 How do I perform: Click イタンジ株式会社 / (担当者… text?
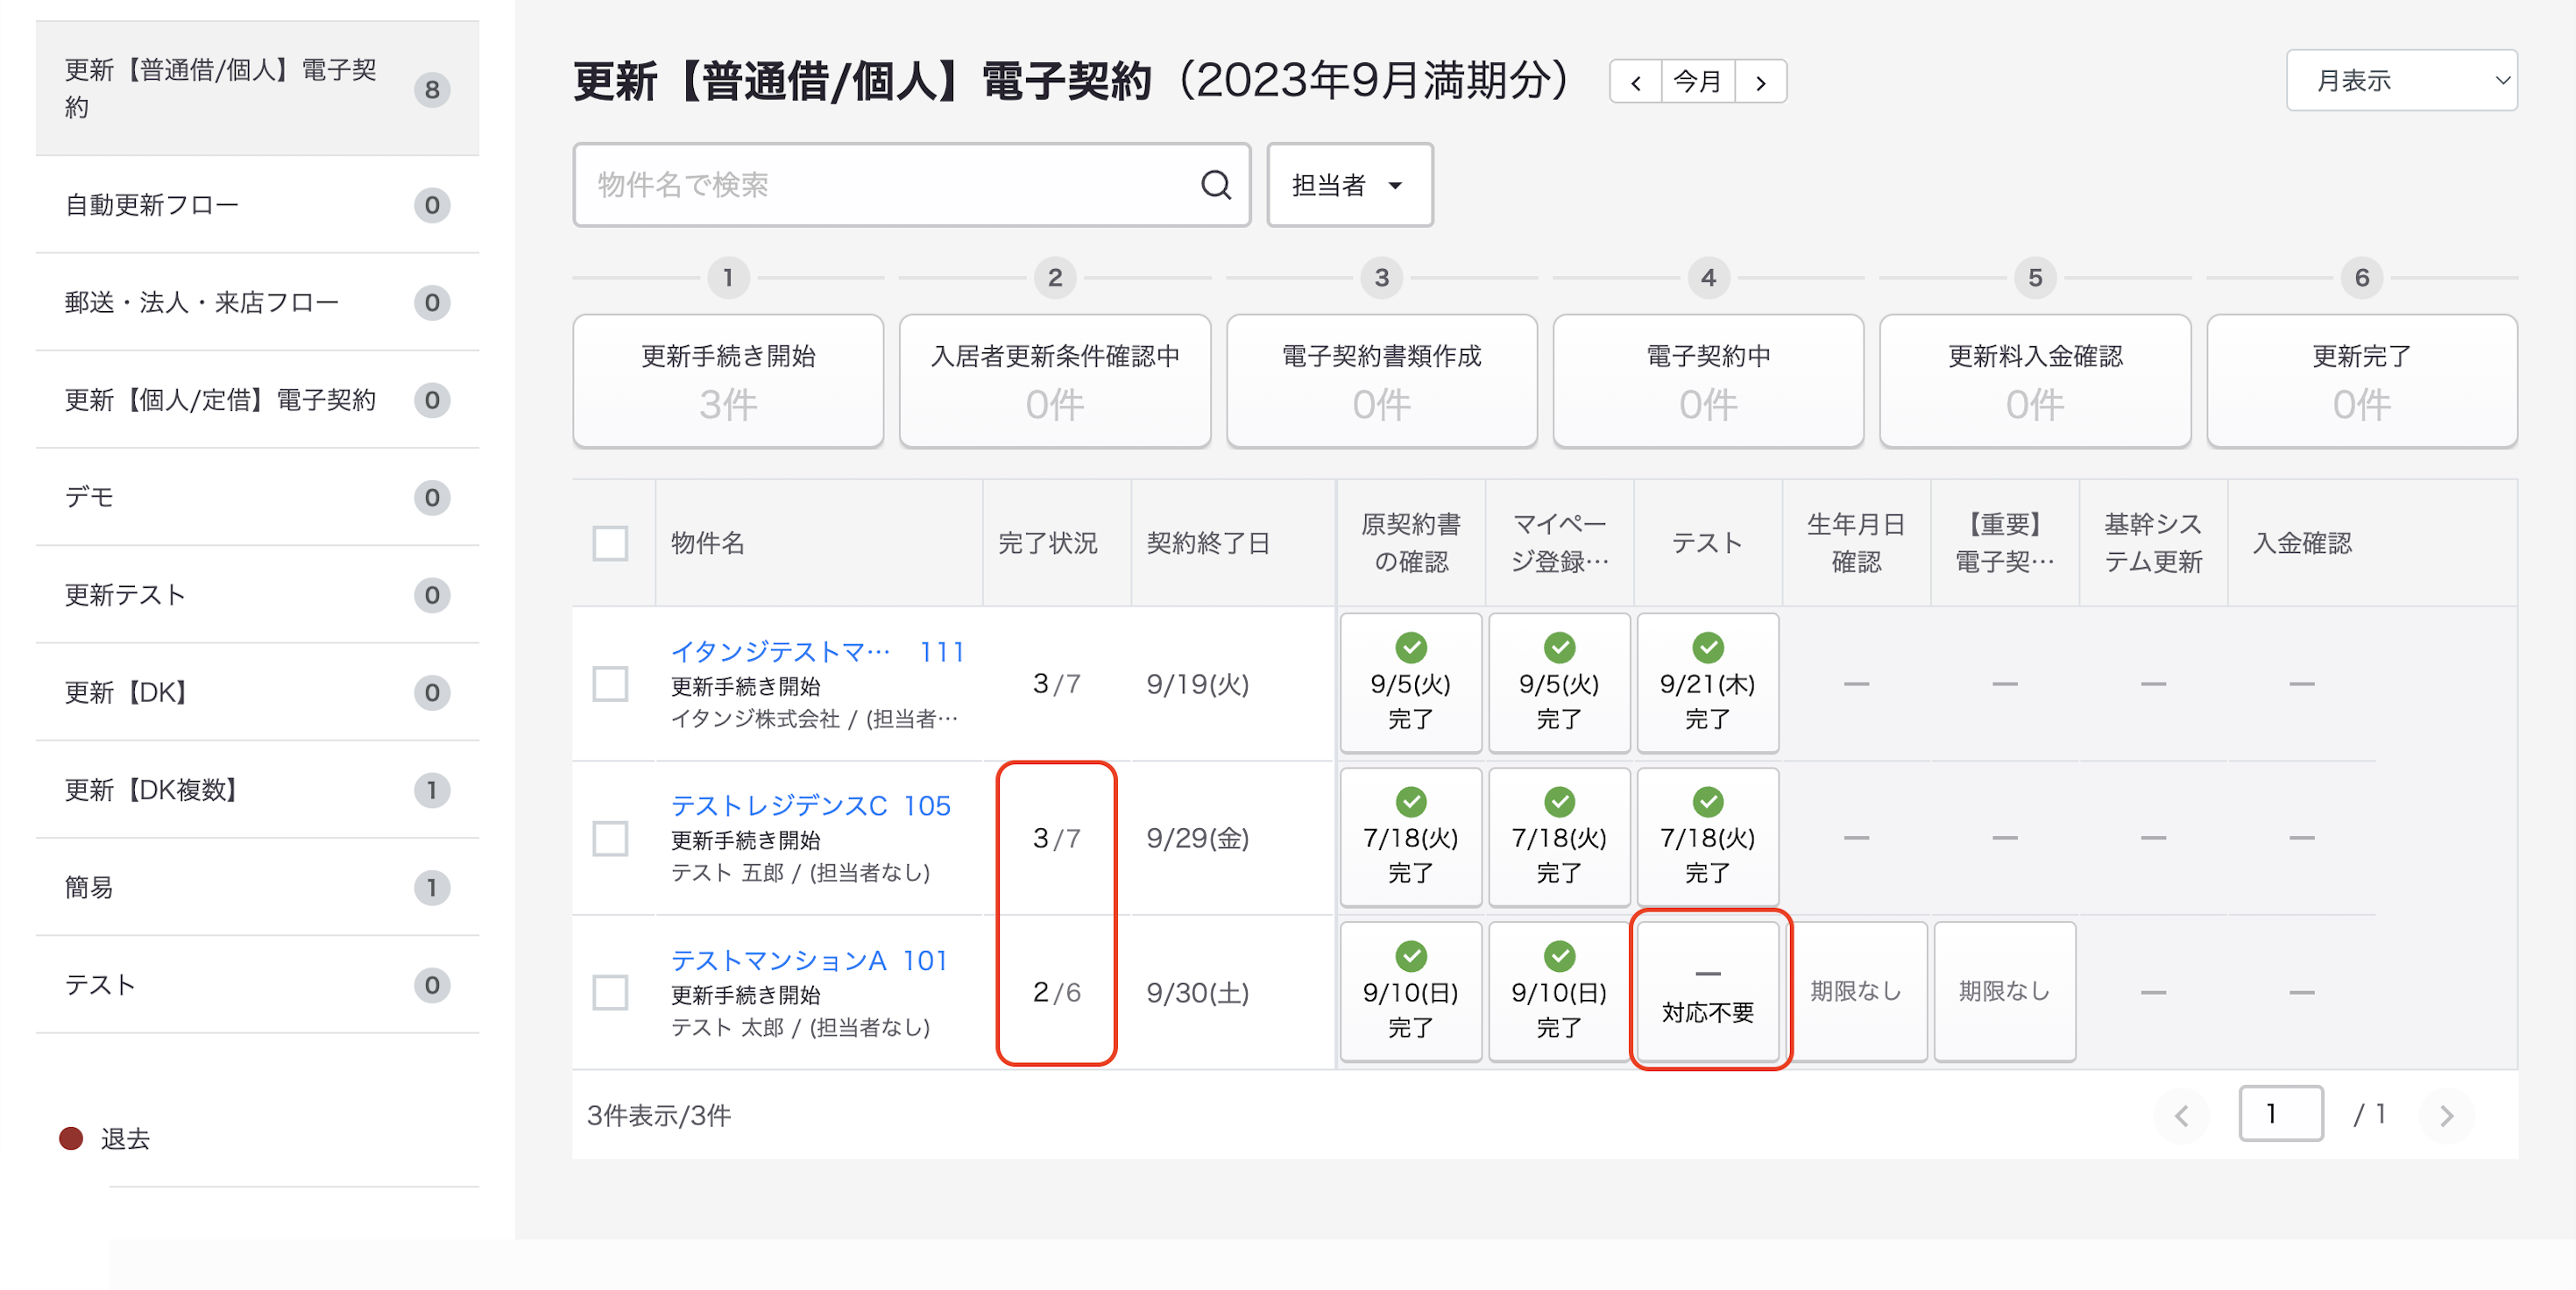tap(814, 719)
